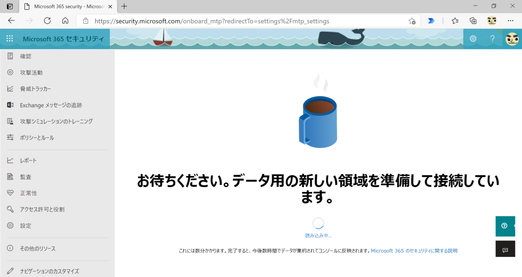The image size is (522, 277).
Task: Close the Microsoft 365 security tab
Action: (110, 7)
